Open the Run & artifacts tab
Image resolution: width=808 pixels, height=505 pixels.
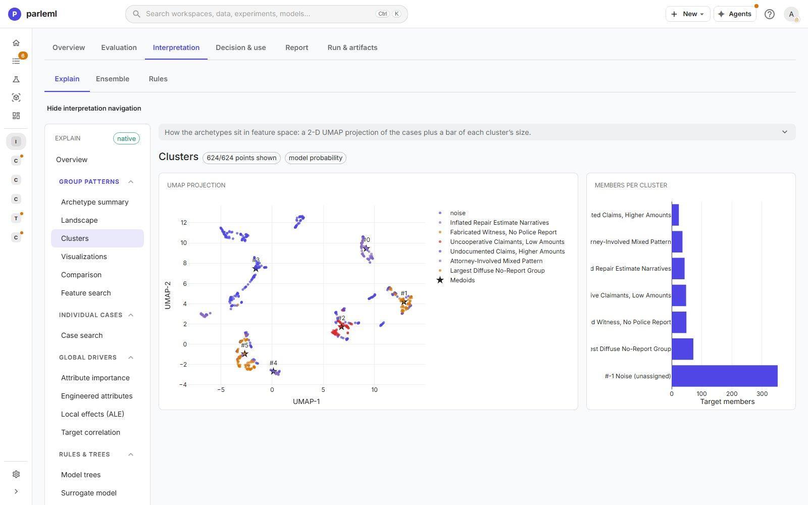[x=352, y=47]
